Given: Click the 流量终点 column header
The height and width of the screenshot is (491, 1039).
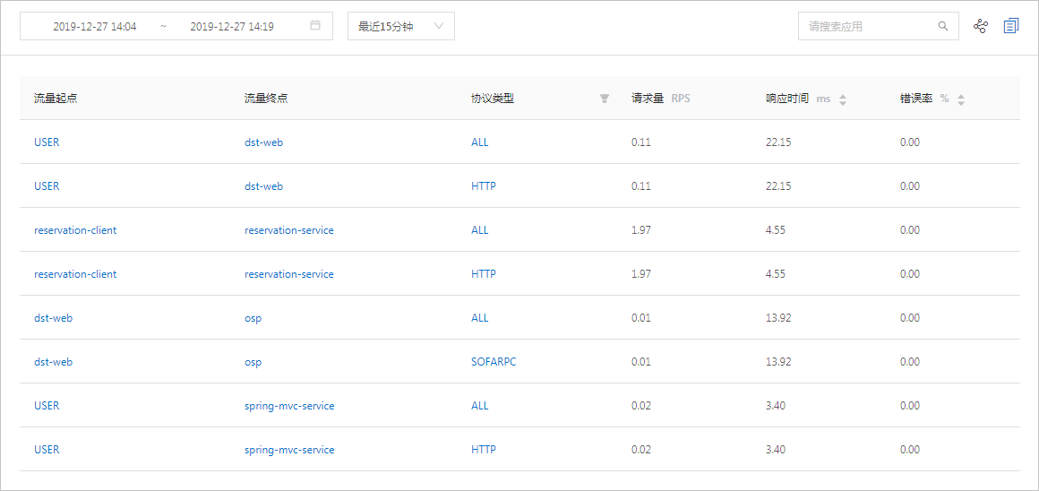Looking at the screenshot, I should (266, 98).
